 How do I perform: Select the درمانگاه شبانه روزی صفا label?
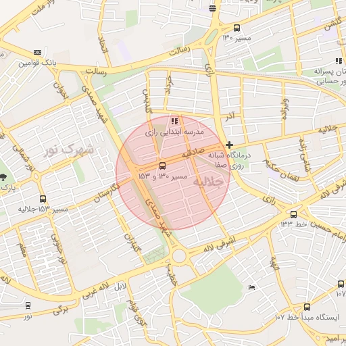[x=229, y=160]
